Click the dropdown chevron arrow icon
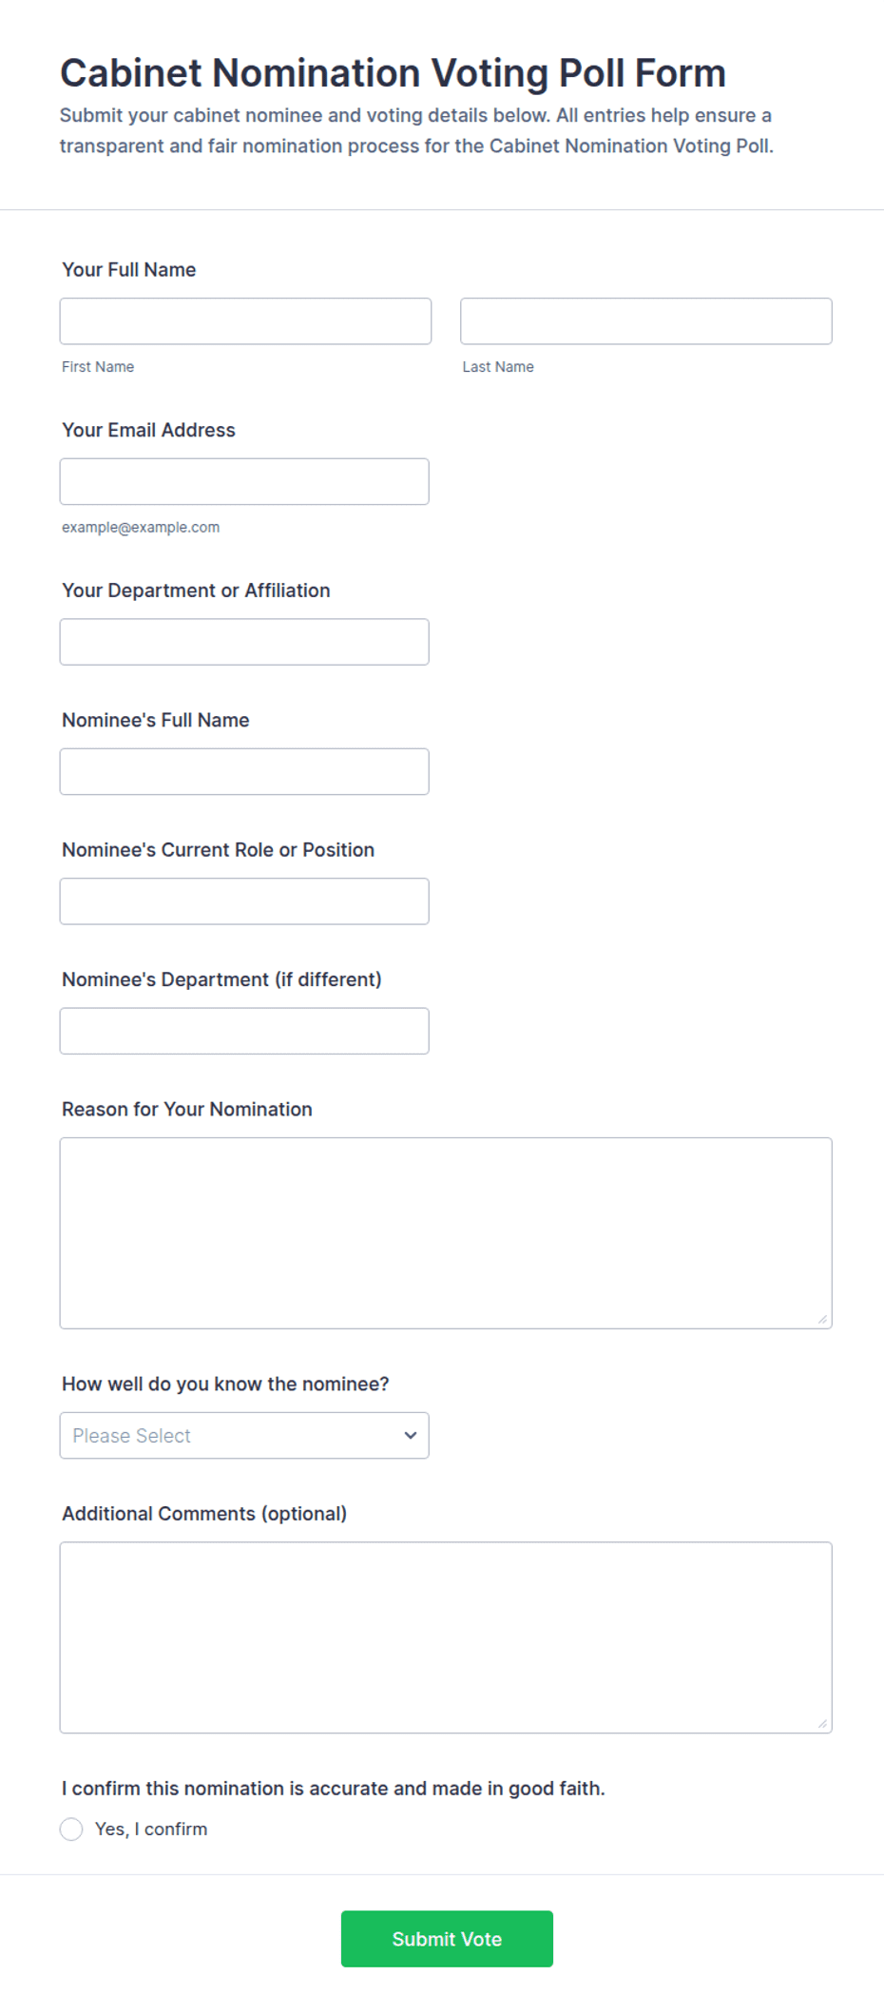 coord(411,1436)
